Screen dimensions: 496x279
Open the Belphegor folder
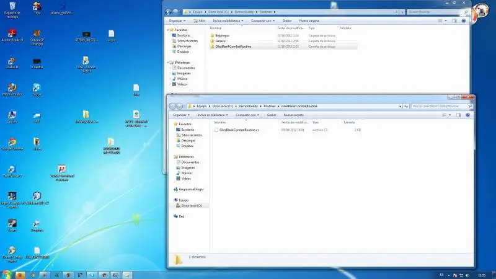222,35
